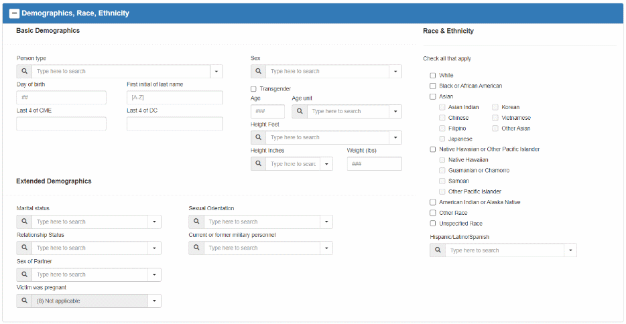
Task: Check the Transgender checkbox
Action: click(253, 88)
